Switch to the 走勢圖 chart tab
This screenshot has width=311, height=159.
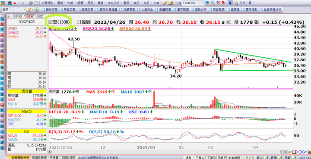[18, 16]
